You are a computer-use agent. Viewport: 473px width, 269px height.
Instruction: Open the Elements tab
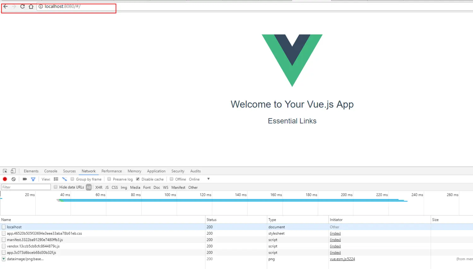(31, 171)
